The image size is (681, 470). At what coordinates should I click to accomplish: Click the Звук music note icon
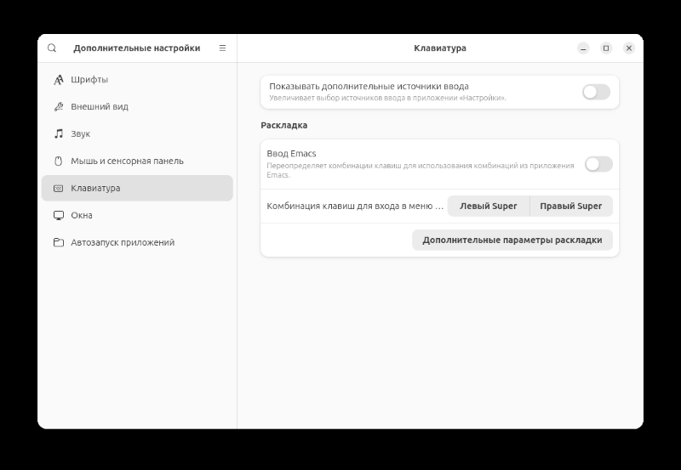click(x=59, y=133)
